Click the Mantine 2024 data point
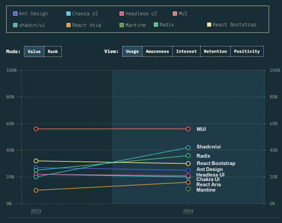The height and width of the screenshot is (223, 282). pos(188,189)
